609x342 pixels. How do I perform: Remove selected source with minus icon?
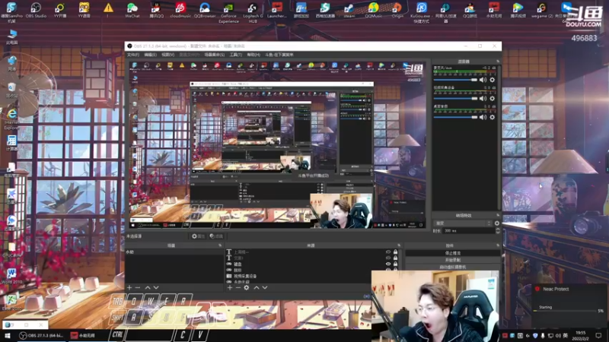tap(238, 288)
